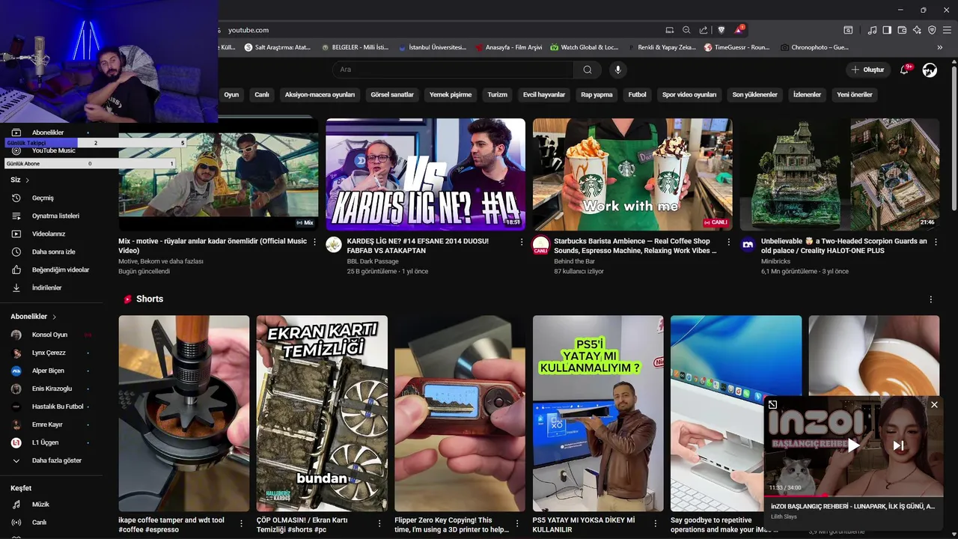Open options menu for Starbucks Barista Ambience
This screenshot has height=539, width=958.
(x=729, y=242)
